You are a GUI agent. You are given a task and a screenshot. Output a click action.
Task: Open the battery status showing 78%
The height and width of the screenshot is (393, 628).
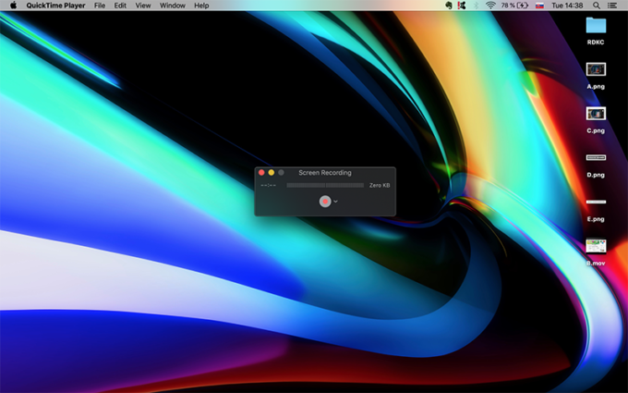(515, 6)
